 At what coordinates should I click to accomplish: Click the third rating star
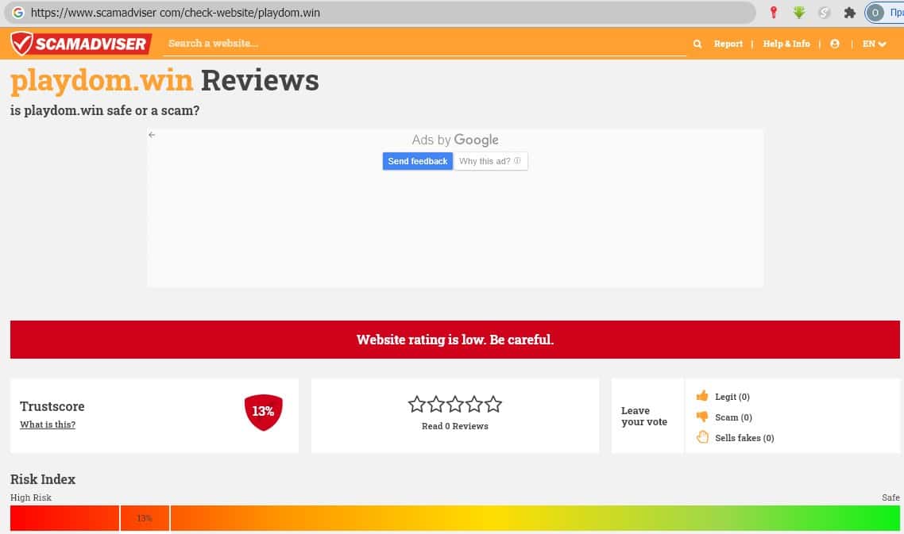coord(455,405)
